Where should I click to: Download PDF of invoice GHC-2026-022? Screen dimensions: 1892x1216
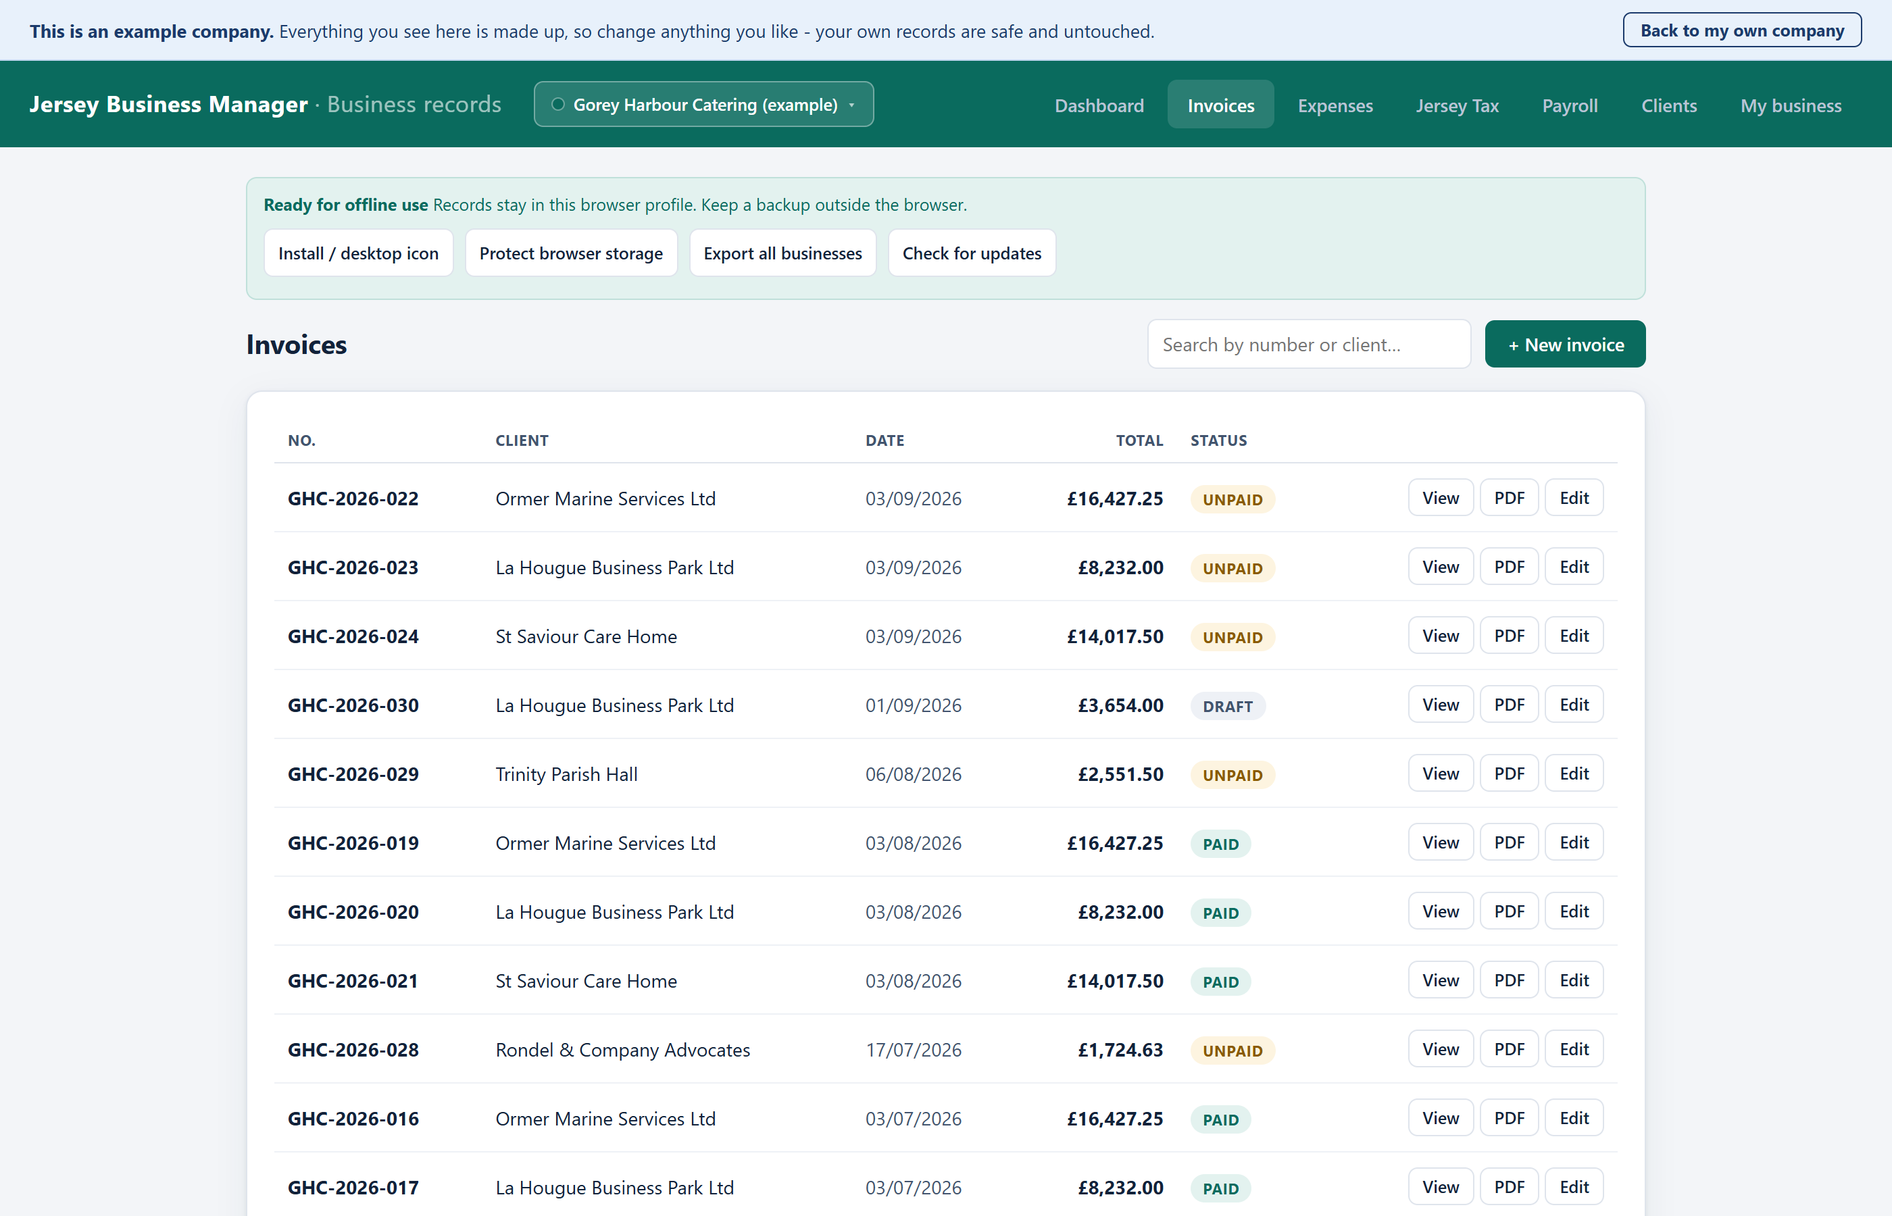tap(1508, 497)
